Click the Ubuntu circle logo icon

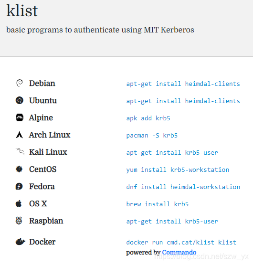(x=20, y=100)
